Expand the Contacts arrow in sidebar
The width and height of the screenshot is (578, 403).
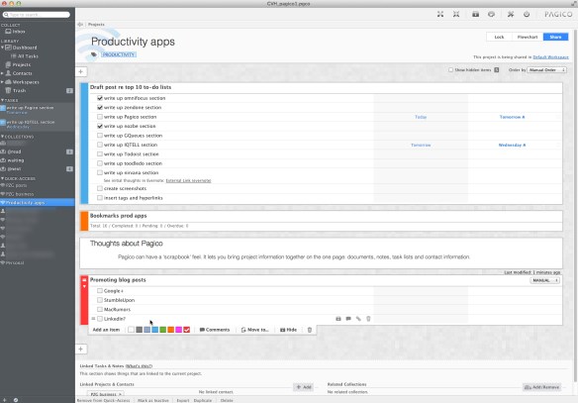click(x=2, y=73)
